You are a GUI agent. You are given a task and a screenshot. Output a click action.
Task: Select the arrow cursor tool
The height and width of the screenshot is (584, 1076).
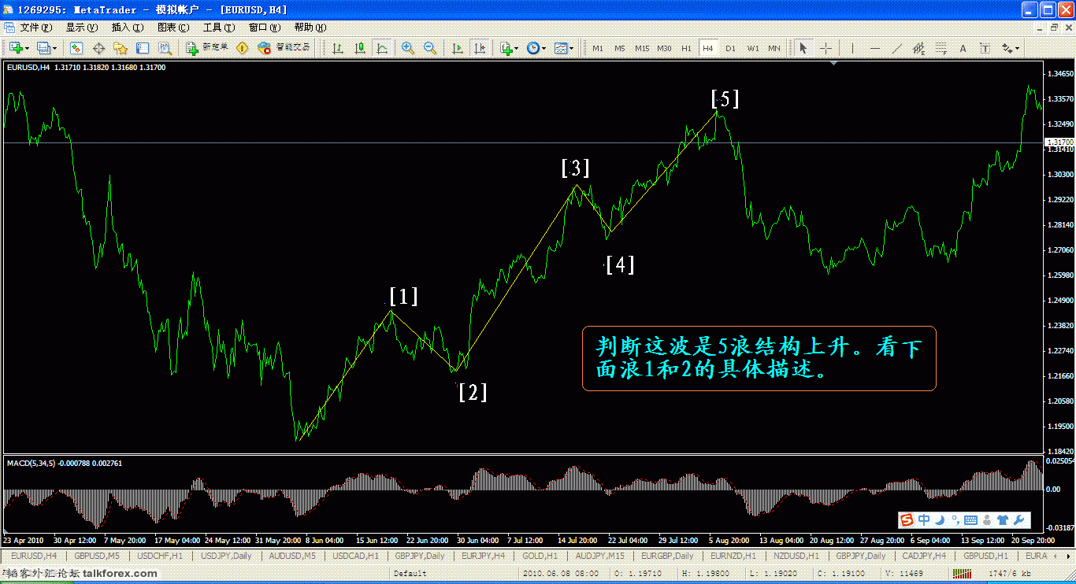[x=803, y=48]
